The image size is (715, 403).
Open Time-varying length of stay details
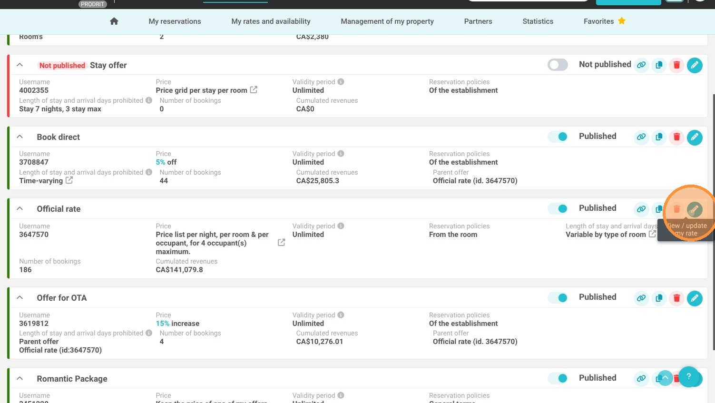[41, 181]
